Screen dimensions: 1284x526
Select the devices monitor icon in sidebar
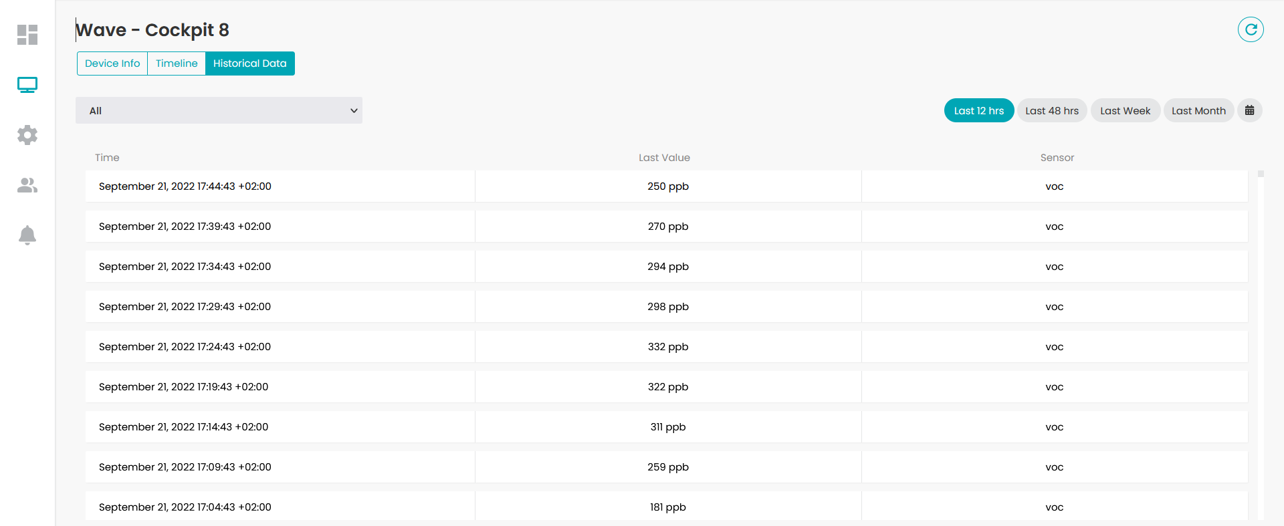(x=27, y=85)
